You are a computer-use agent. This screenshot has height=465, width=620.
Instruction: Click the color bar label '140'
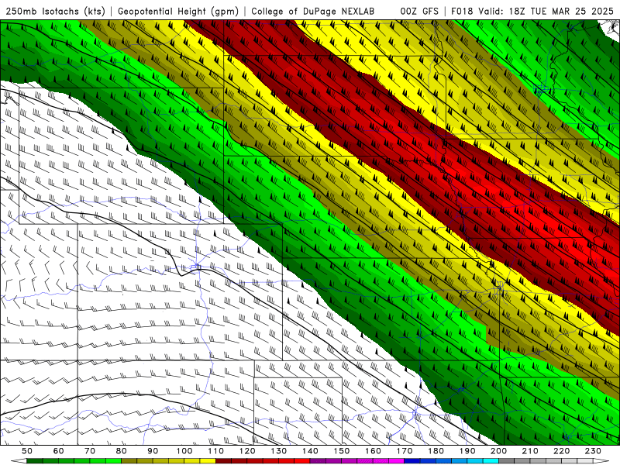point(310,451)
